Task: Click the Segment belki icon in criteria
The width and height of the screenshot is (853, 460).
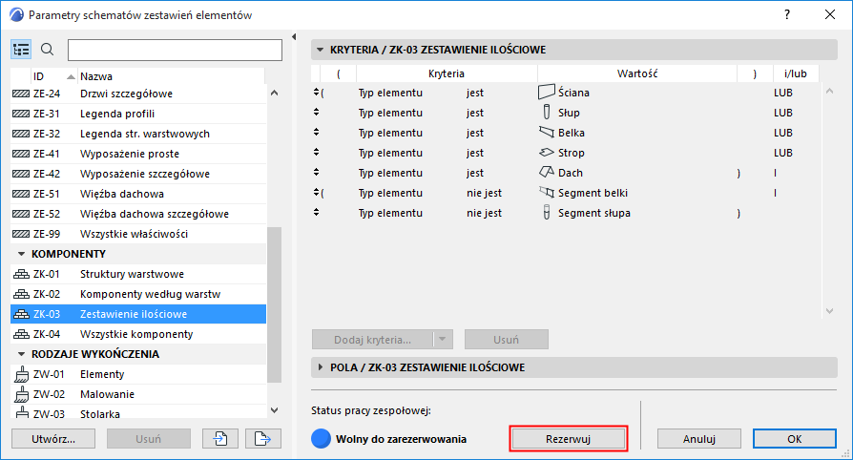Action: click(x=547, y=193)
